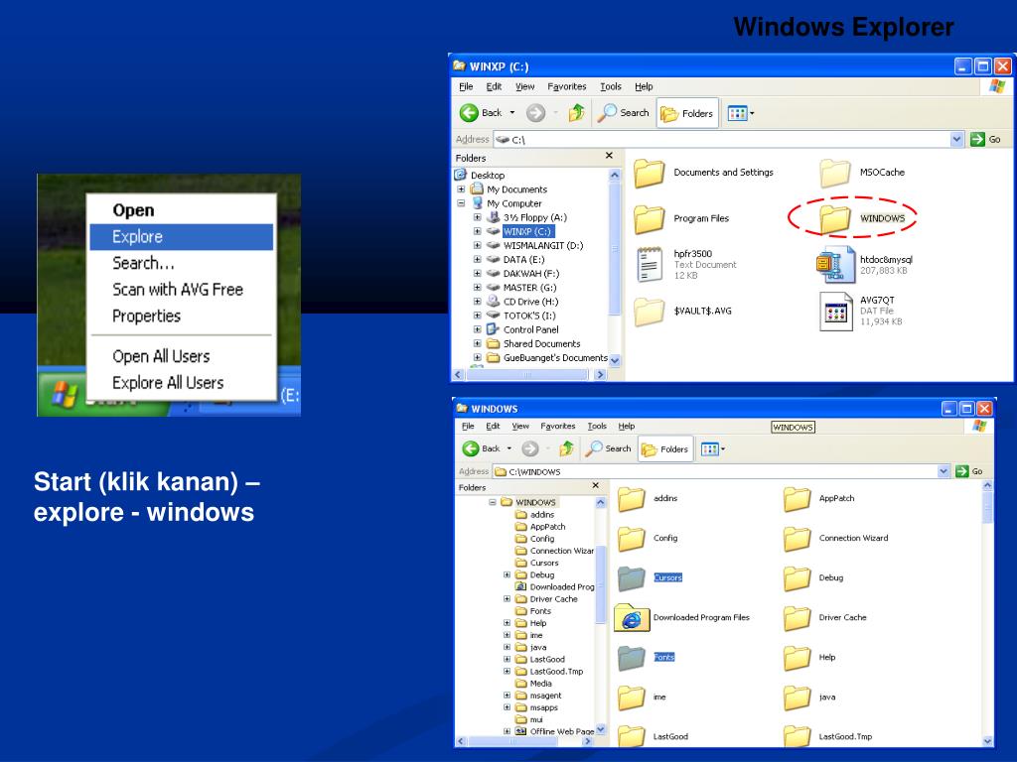The image size is (1017, 762).
Task: Select the Debug folder icon
Action: pyautogui.click(x=798, y=578)
